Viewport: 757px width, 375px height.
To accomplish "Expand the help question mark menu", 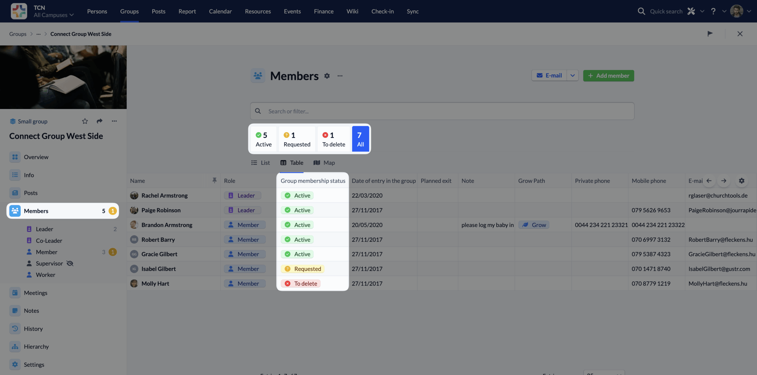I will (713, 11).
